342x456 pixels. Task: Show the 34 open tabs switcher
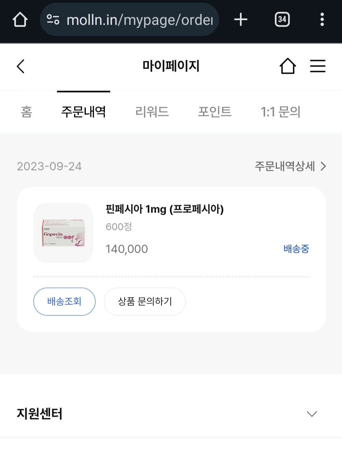282,20
